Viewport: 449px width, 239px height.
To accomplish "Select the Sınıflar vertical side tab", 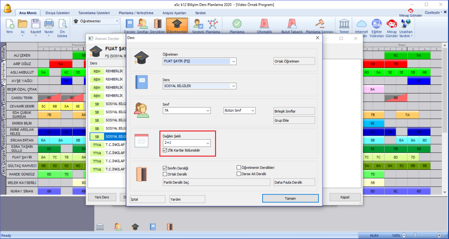I will coord(4,53).
